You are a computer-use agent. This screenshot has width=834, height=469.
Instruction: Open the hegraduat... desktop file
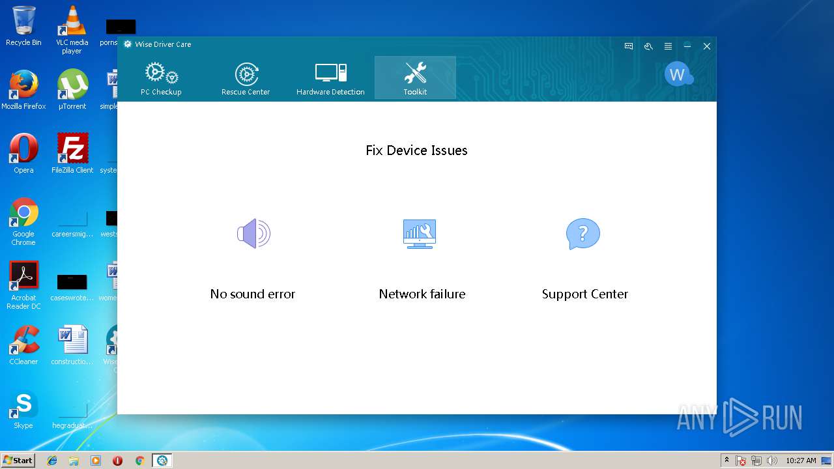click(x=72, y=414)
